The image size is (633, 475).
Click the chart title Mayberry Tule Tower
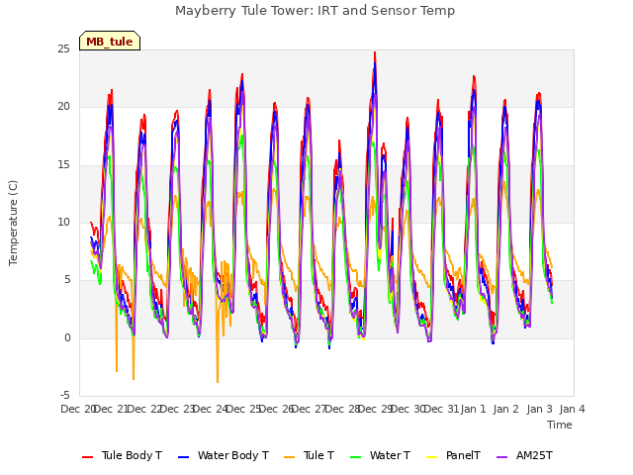click(x=315, y=11)
